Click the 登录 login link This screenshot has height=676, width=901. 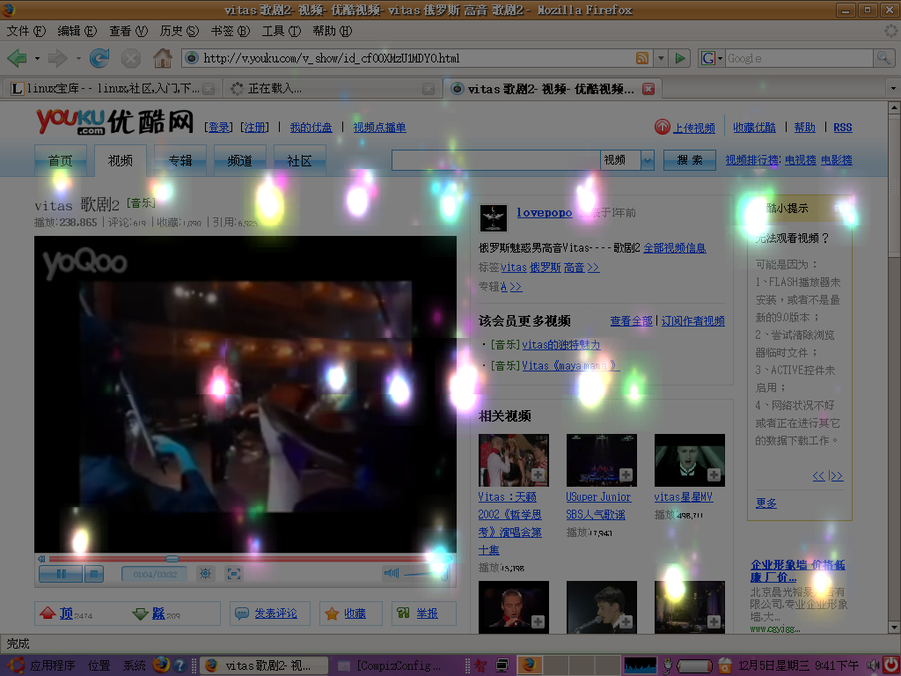[219, 128]
